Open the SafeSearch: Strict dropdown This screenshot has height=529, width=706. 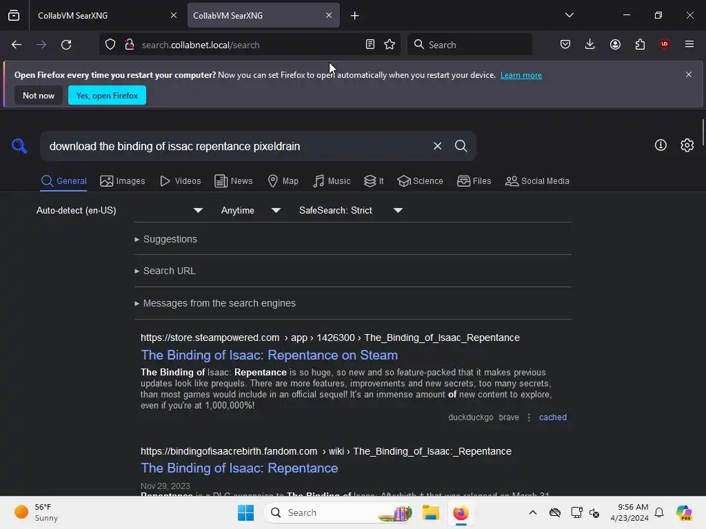point(351,211)
